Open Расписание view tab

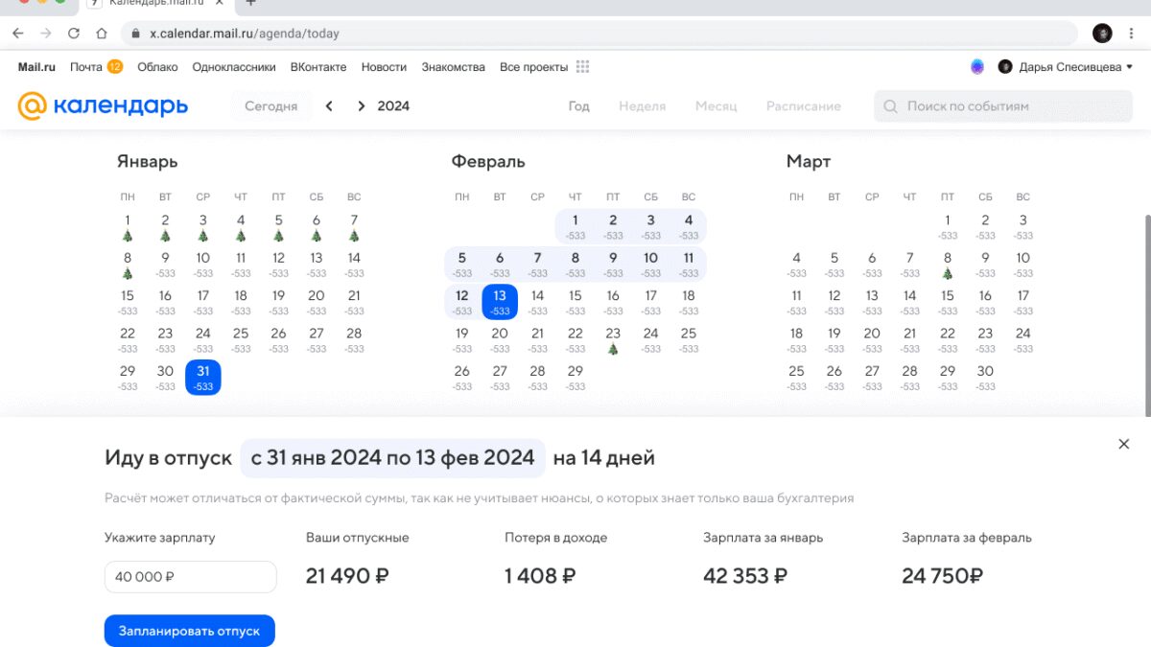click(x=803, y=106)
